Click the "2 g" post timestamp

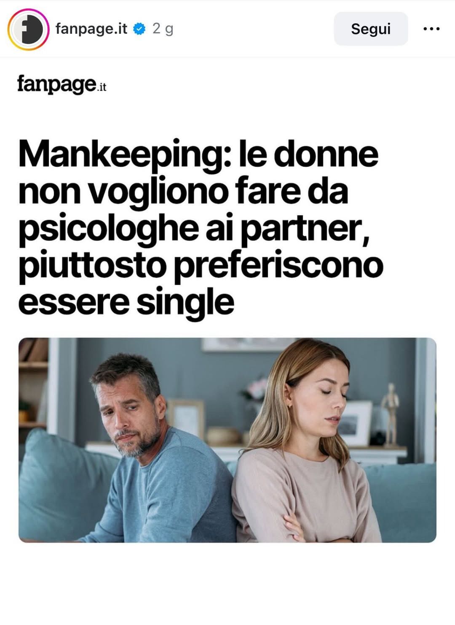(163, 29)
